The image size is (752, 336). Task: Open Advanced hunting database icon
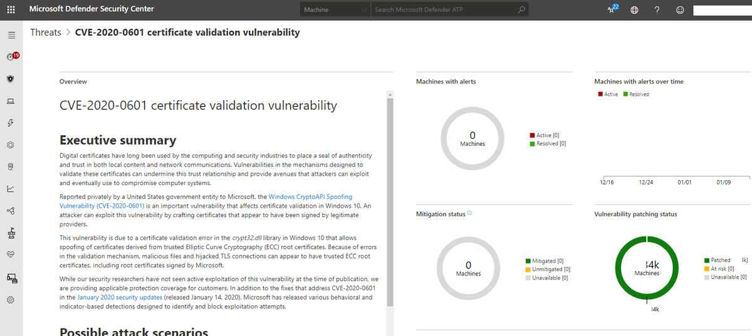pyautogui.click(x=11, y=166)
